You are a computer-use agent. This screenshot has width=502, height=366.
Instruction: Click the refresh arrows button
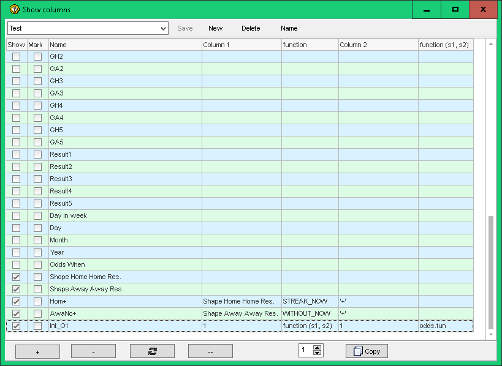[152, 351]
